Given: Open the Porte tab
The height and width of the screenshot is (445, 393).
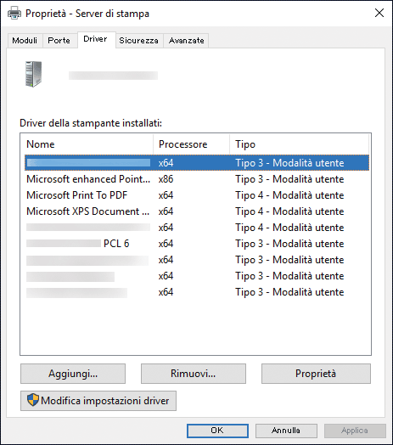Looking at the screenshot, I should point(59,41).
